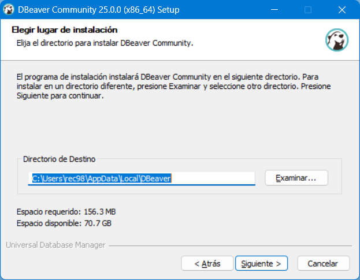
Task: Click the round DBeaver logo in header
Action: click(x=336, y=40)
